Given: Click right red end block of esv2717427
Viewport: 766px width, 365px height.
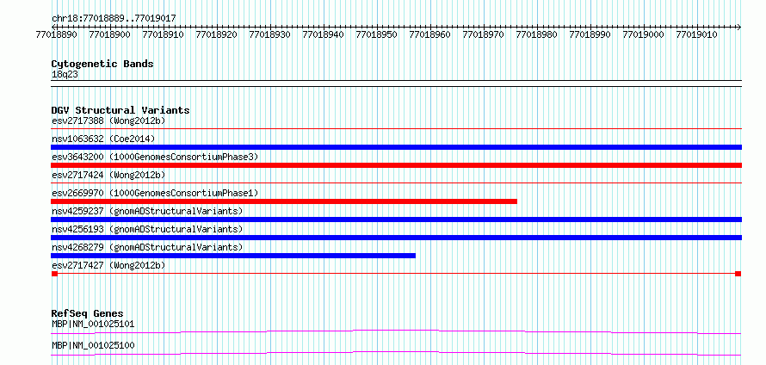Looking at the screenshot, I should coord(738,274).
